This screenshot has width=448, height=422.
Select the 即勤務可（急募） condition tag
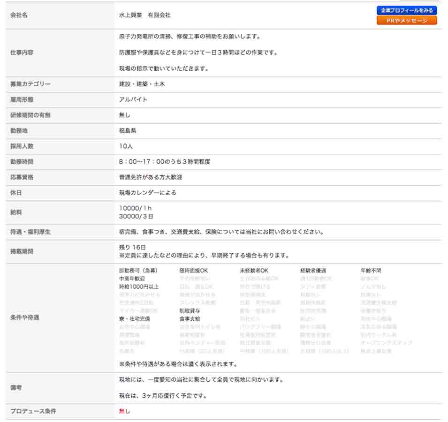138,271
